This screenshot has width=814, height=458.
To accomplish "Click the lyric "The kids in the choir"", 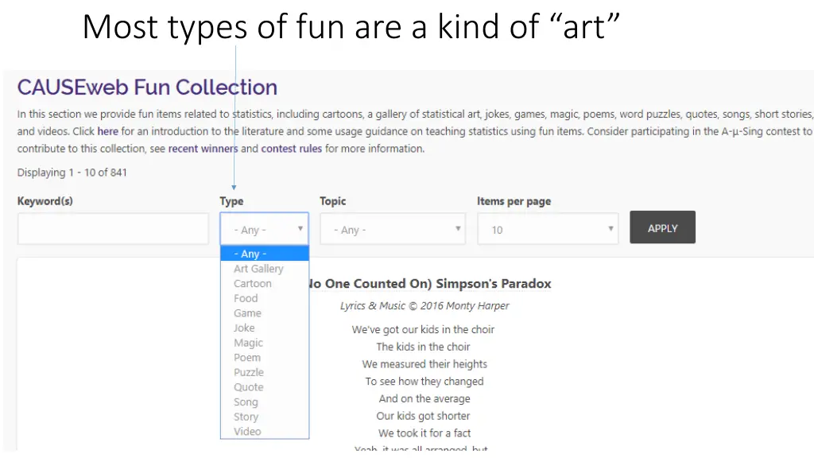I will [423, 347].
